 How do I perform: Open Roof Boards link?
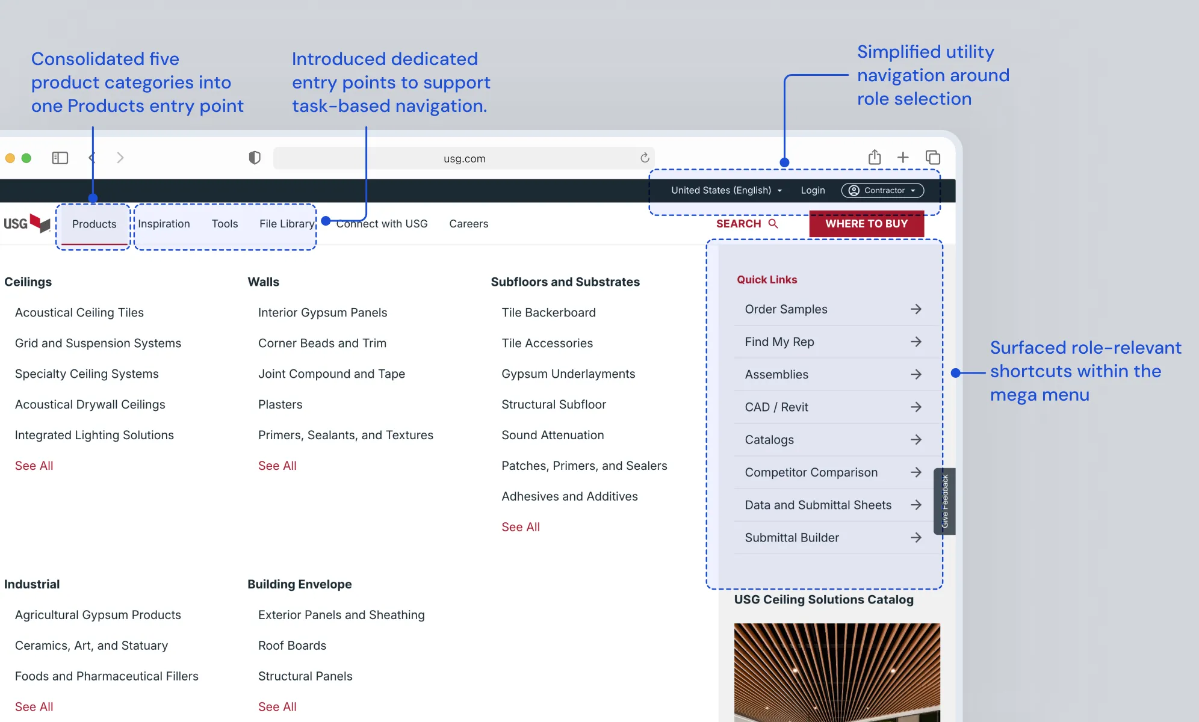[292, 646]
